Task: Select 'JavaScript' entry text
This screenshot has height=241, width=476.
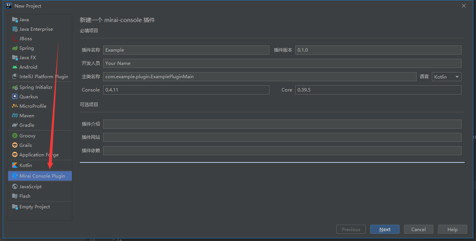Action: coord(30,187)
